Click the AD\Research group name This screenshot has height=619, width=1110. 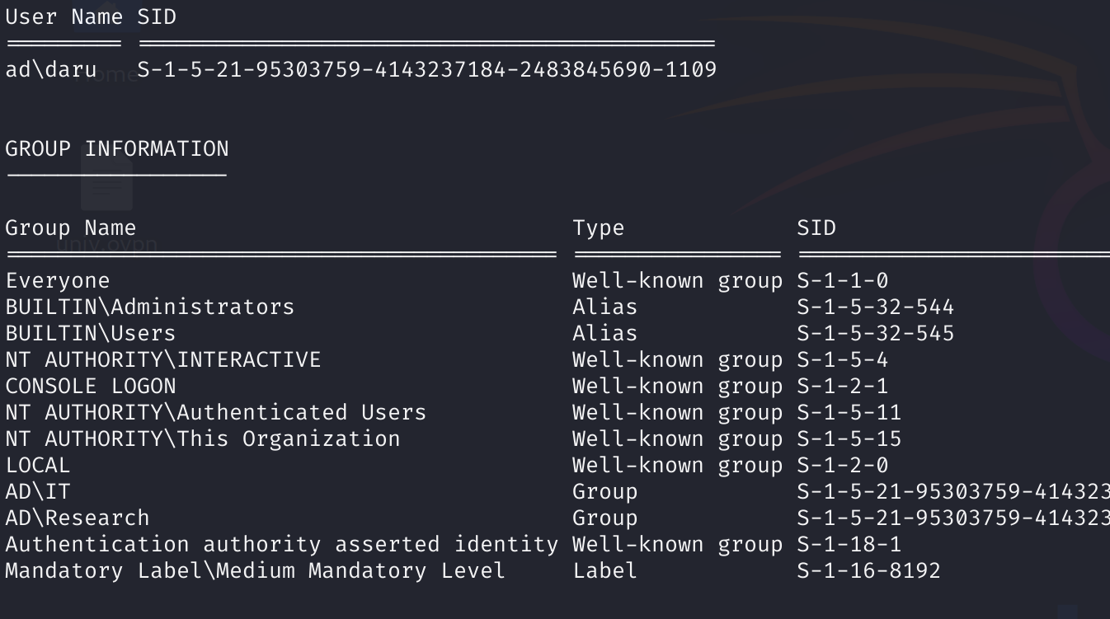point(78,518)
